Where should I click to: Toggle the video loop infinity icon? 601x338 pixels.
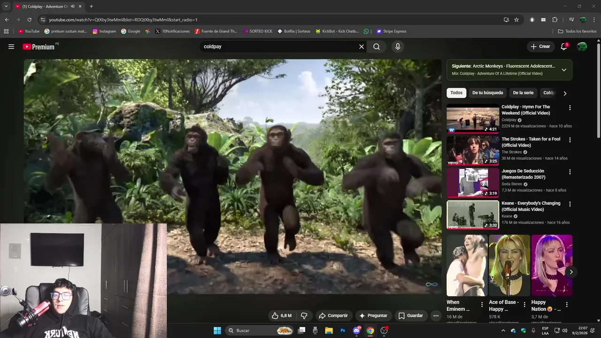click(431, 284)
